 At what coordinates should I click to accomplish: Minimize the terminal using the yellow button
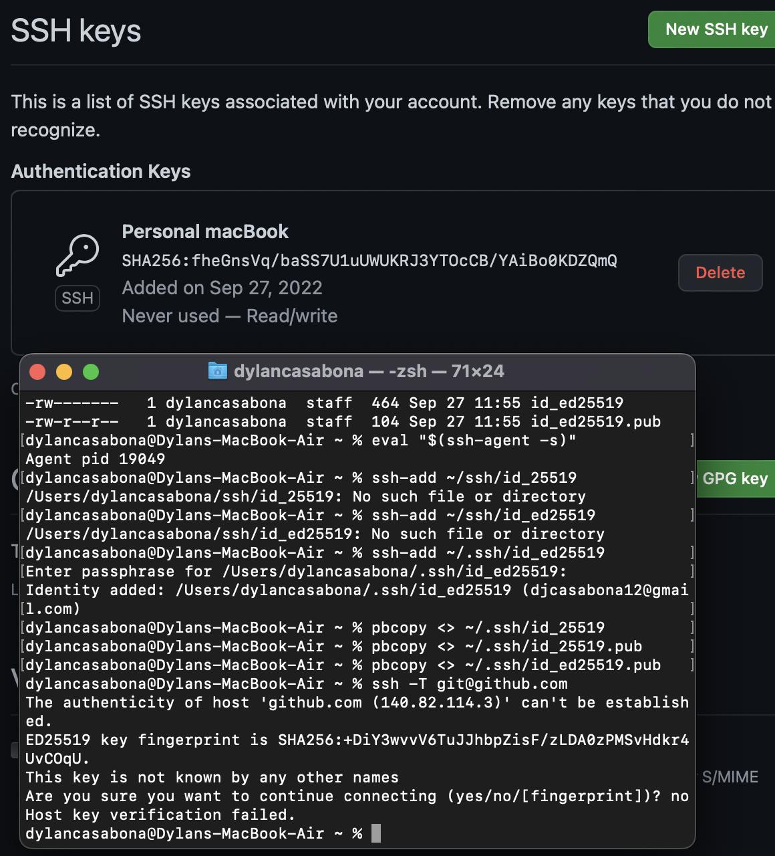point(64,372)
